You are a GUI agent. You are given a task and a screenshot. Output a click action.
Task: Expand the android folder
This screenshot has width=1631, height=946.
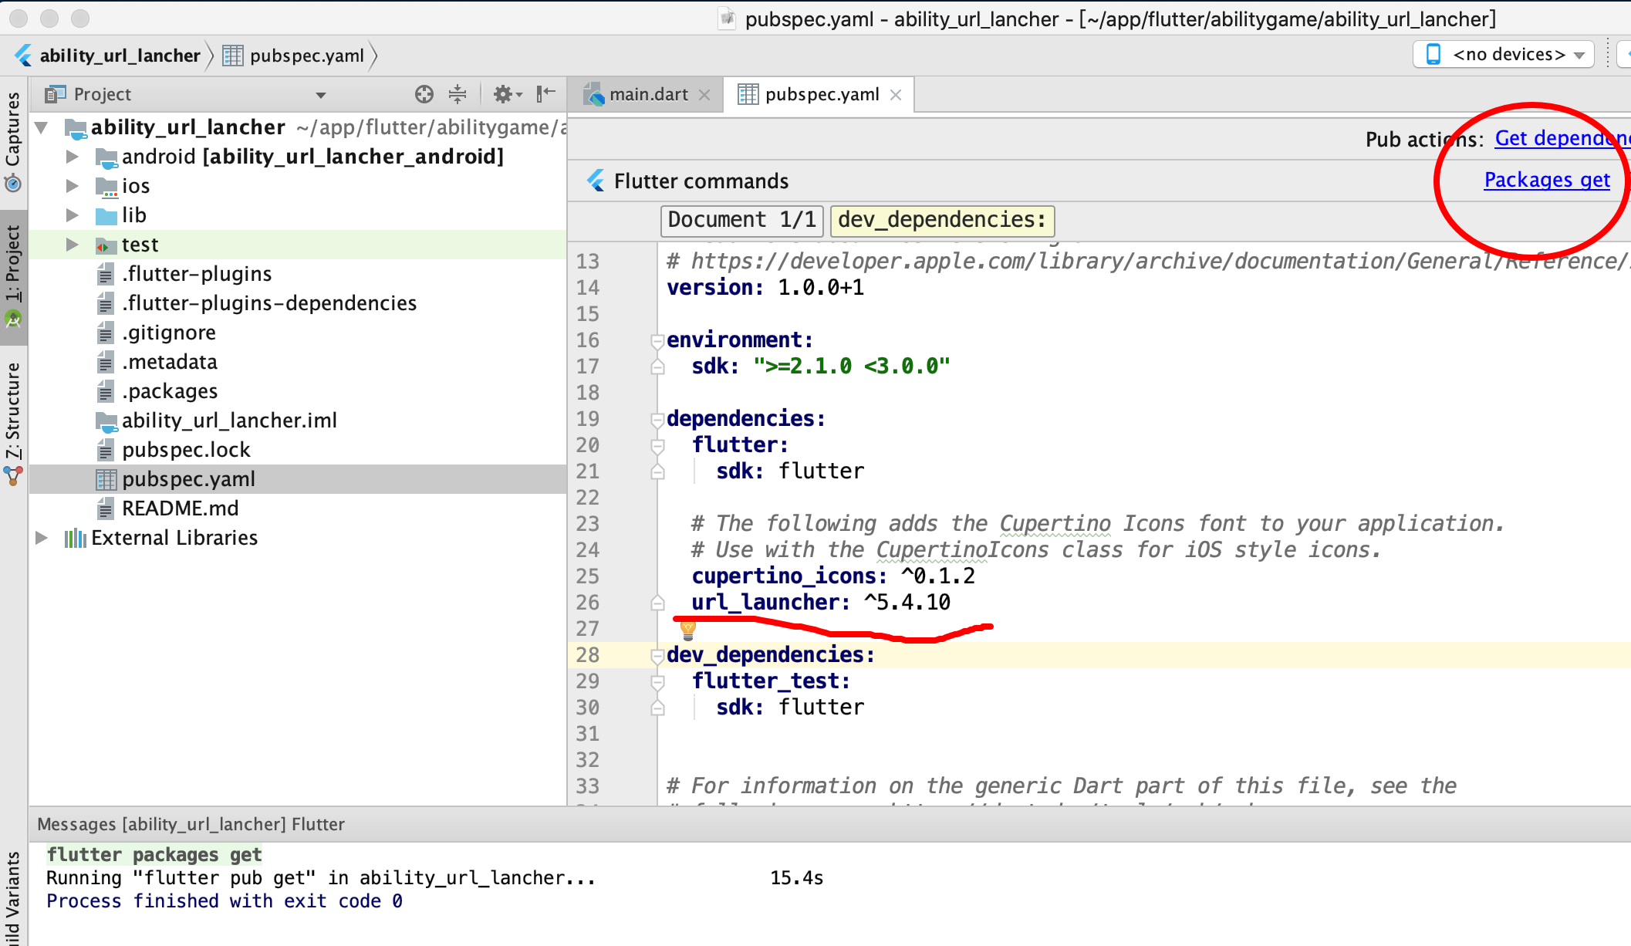tap(72, 157)
